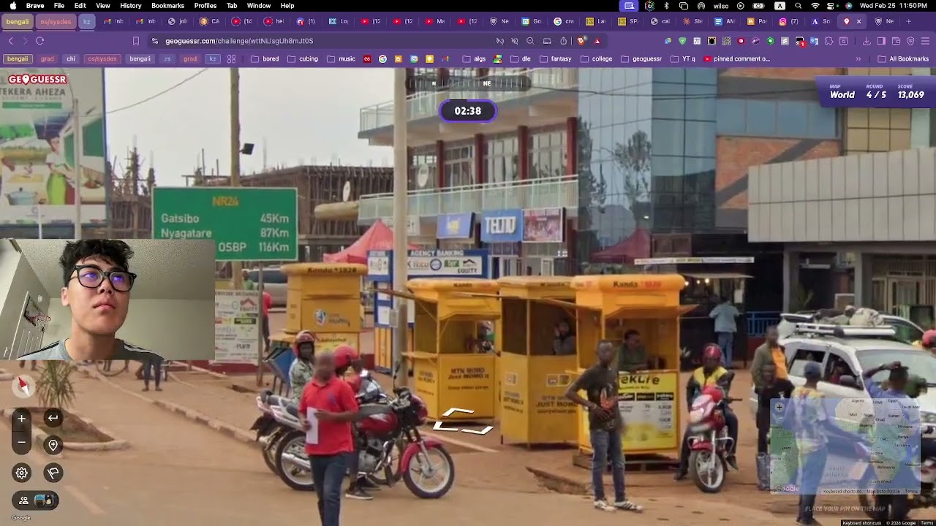
Task: Open macOS Spotlight search icon
Action: pos(798,6)
